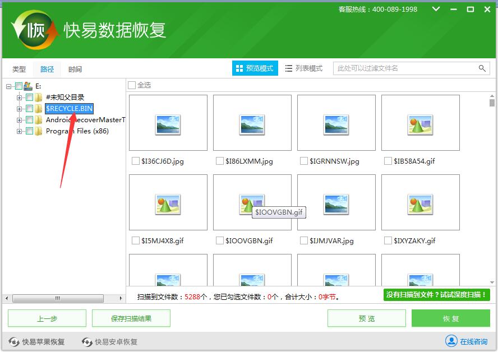This screenshot has width=498, height=352.
Task: Select the $IGRNNSW.jpg thumbnail
Action: [x=336, y=123]
